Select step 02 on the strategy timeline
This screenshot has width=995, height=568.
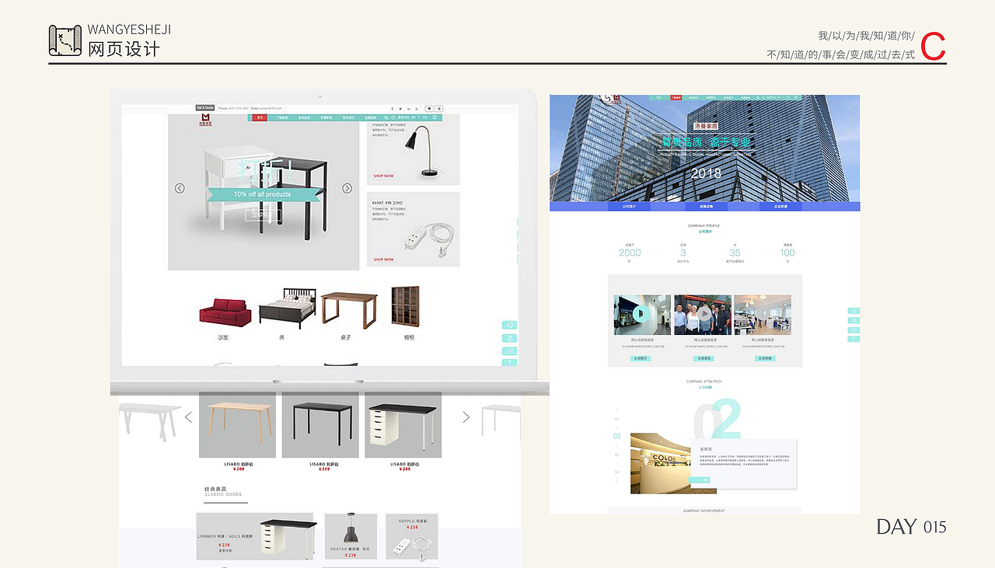click(x=617, y=436)
